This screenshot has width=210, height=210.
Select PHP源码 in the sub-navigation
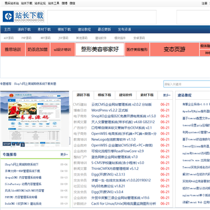coord(26,38)
